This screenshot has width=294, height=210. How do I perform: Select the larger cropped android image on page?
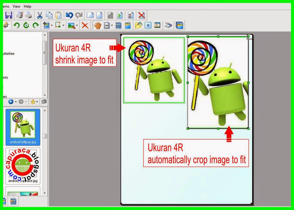(x=218, y=82)
